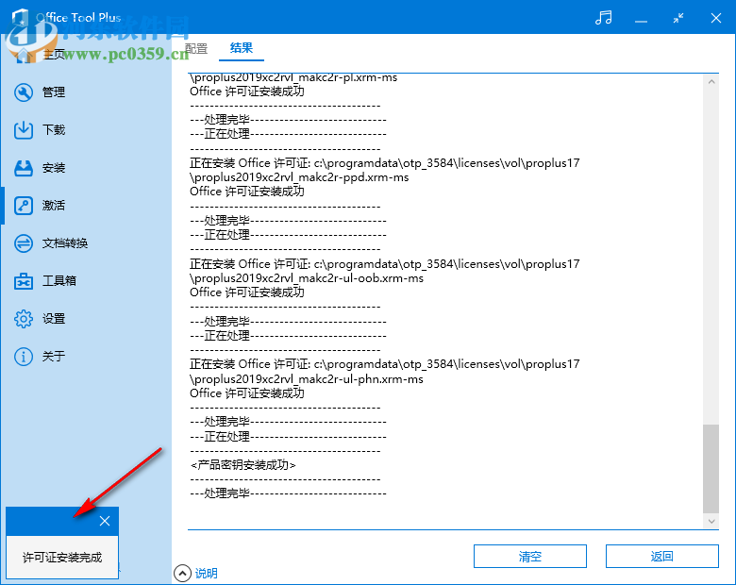Click the 返回 button
The height and width of the screenshot is (585, 736).
661,557
